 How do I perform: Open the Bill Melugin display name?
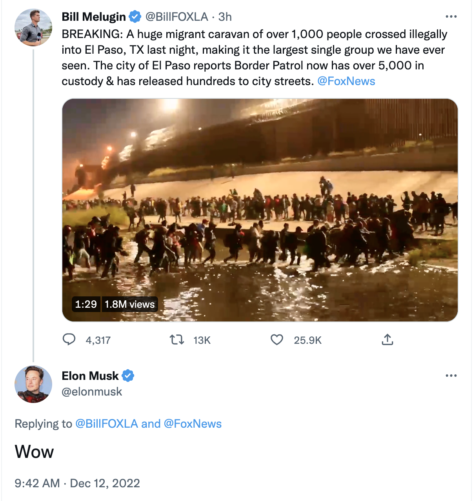click(x=94, y=17)
